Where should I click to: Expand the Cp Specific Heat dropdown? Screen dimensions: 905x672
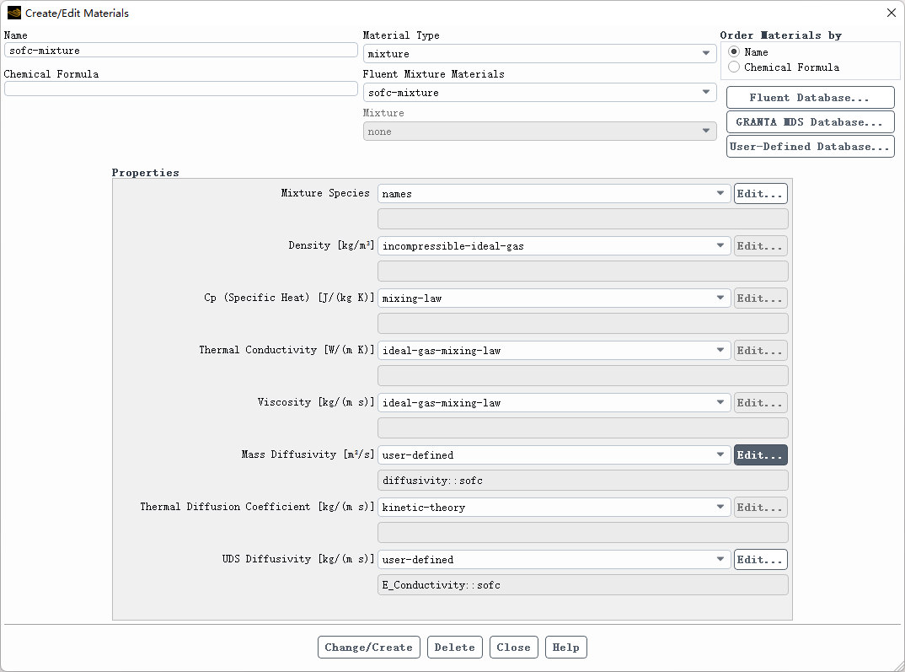[x=553, y=298]
